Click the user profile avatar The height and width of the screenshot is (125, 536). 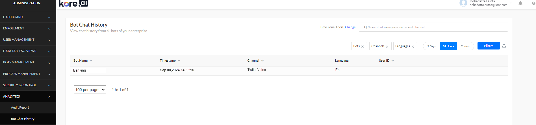pyautogui.click(x=463, y=3)
